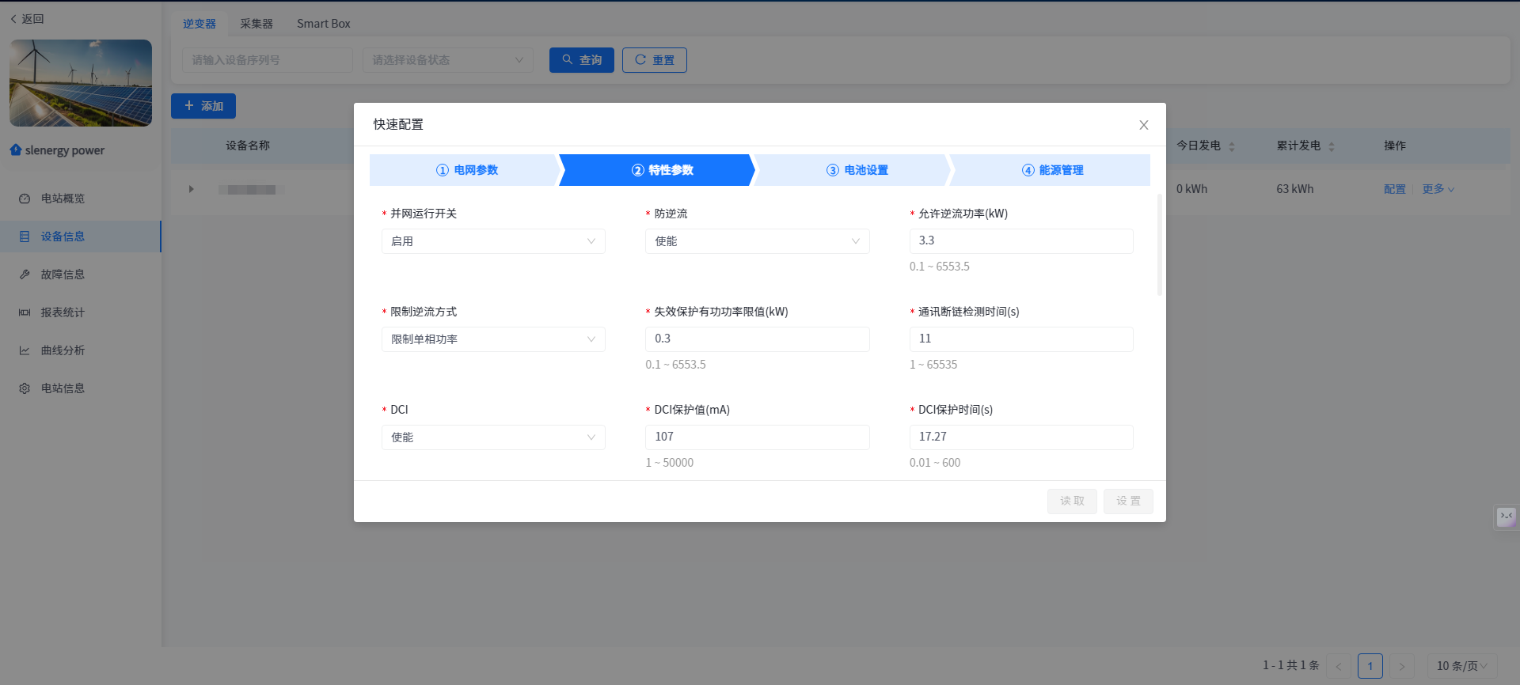Click the 允许逆流功率 input field
1520x685 pixels.
point(1020,241)
